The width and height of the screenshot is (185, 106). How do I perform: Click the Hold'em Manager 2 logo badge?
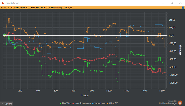(x=180, y=103)
